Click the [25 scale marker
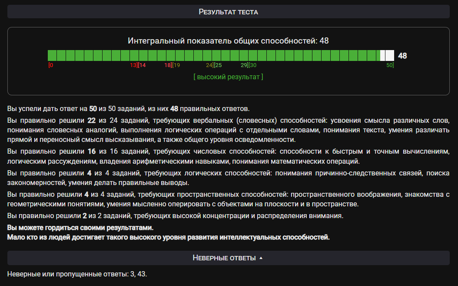Screen dimensions: 458x286 coord(218,65)
